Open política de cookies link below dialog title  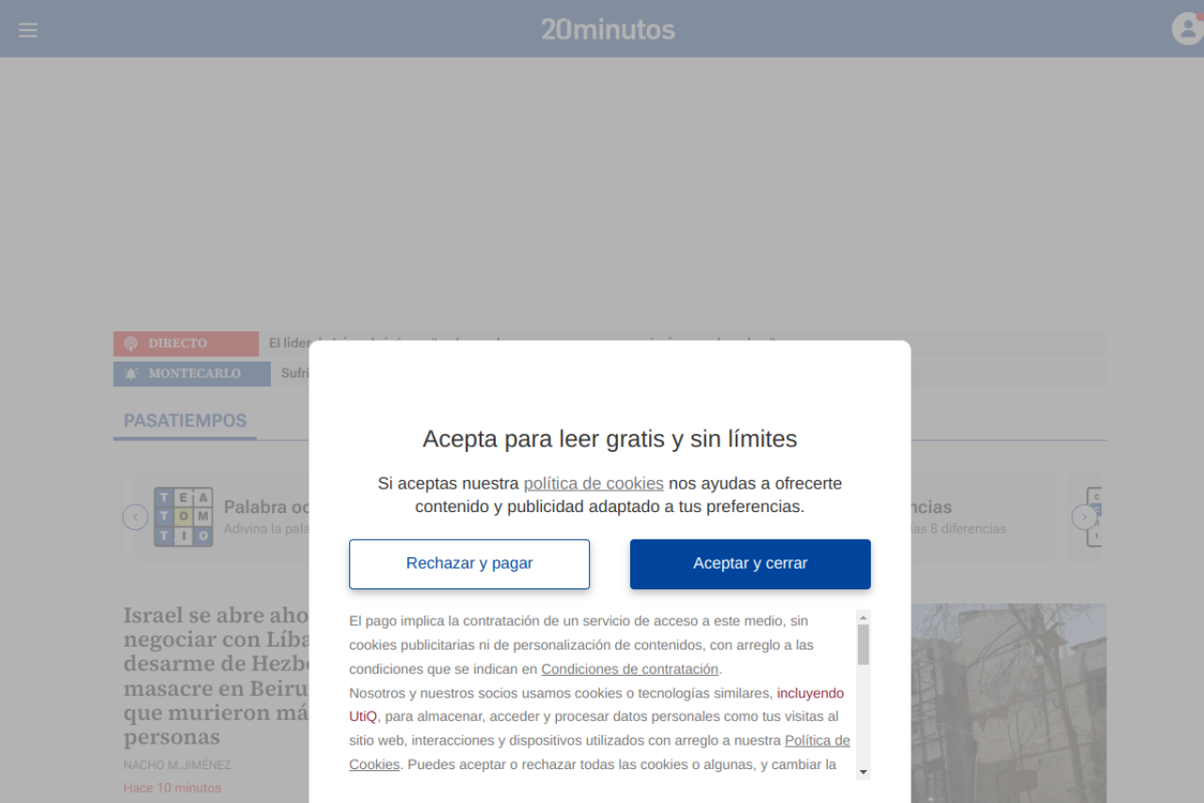pos(594,483)
